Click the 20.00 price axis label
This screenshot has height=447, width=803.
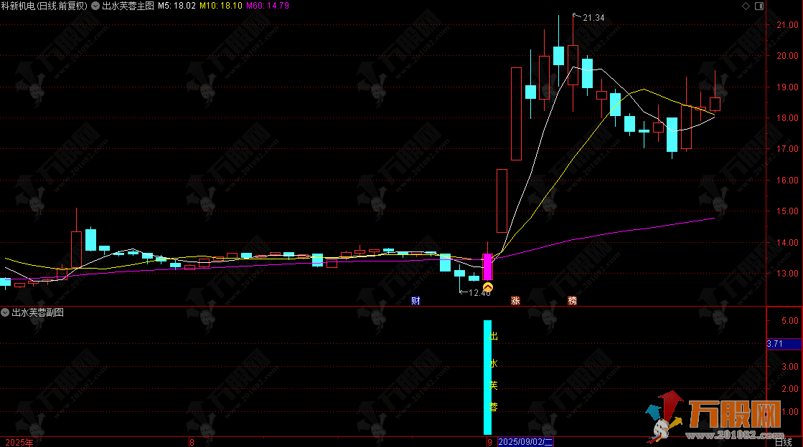788,56
